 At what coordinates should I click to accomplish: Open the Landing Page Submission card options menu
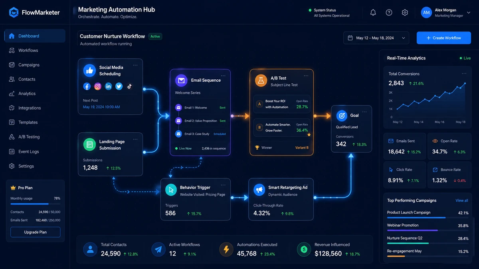135,139
